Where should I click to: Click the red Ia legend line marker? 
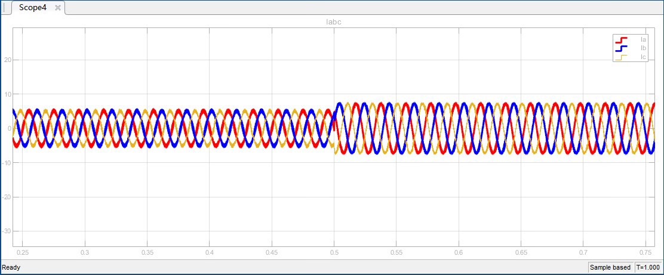(621, 40)
